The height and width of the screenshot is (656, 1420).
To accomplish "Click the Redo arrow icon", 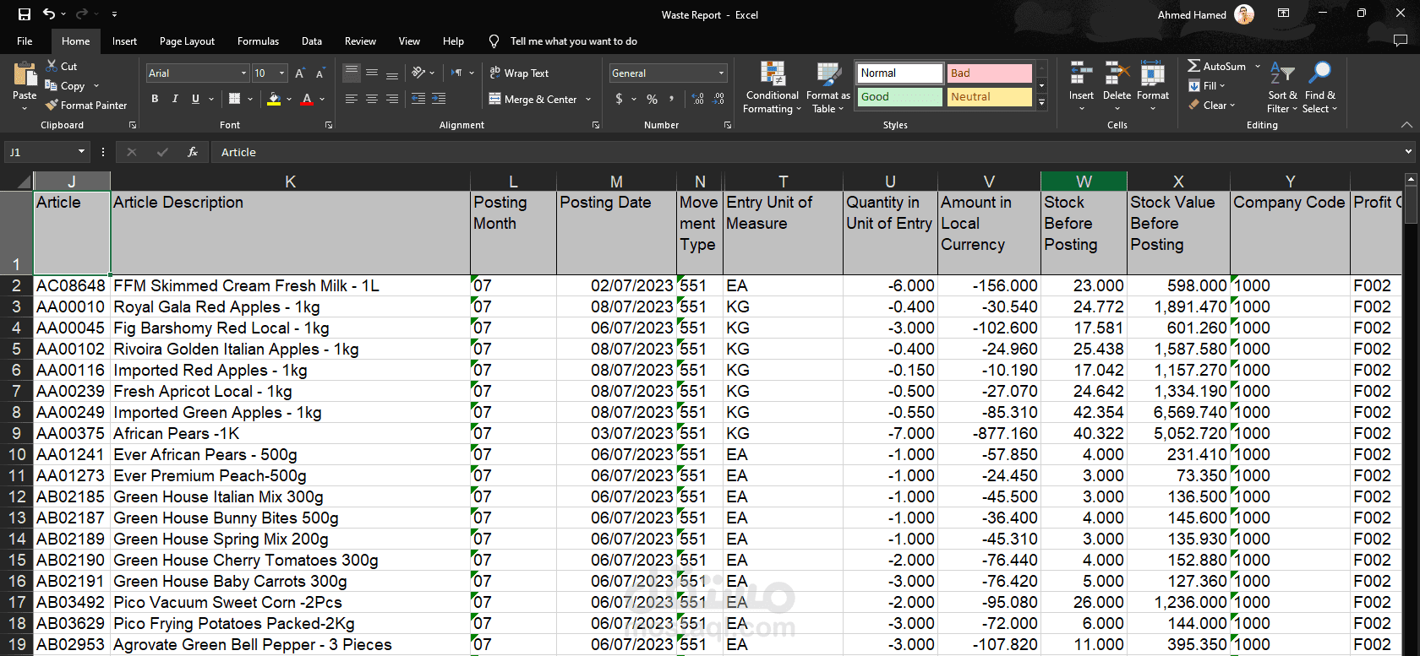I will (81, 14).
